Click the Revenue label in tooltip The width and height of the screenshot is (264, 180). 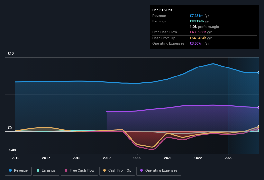click(x=159, y=16)
